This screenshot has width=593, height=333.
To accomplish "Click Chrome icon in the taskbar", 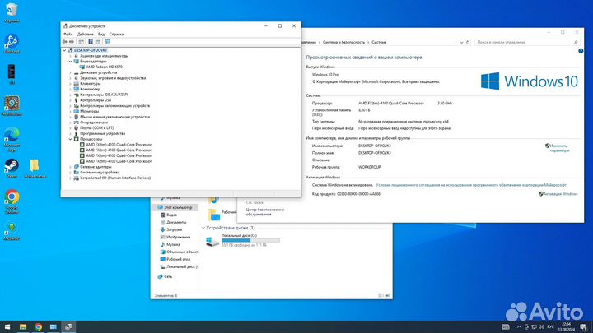I will click(38, 326).
